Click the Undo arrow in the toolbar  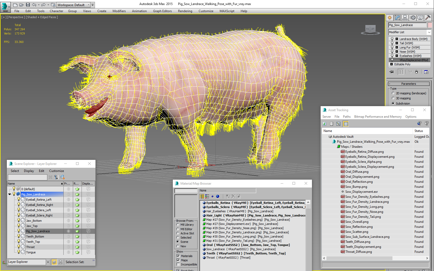[x=34, y=5]
